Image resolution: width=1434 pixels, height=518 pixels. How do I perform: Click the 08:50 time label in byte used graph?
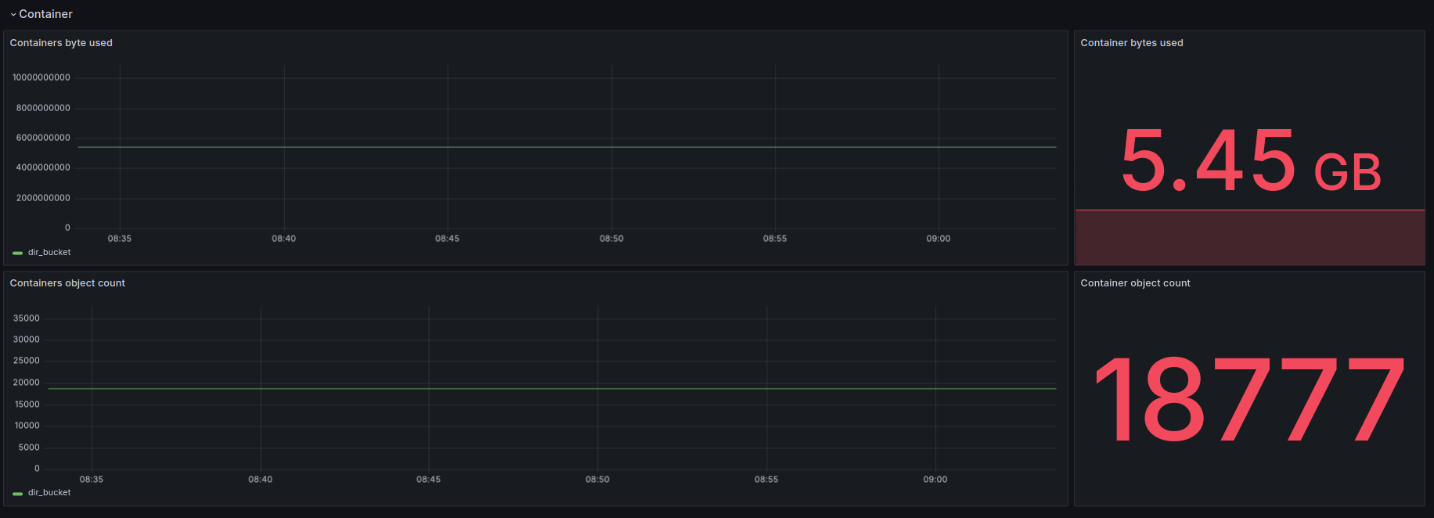click(x=611, y=239)
